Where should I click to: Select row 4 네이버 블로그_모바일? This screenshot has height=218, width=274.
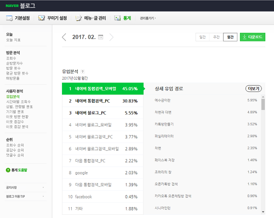102,125
